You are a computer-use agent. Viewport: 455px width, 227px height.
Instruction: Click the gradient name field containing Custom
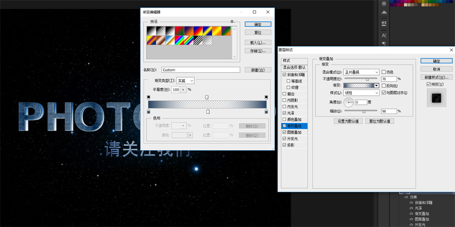201,70
